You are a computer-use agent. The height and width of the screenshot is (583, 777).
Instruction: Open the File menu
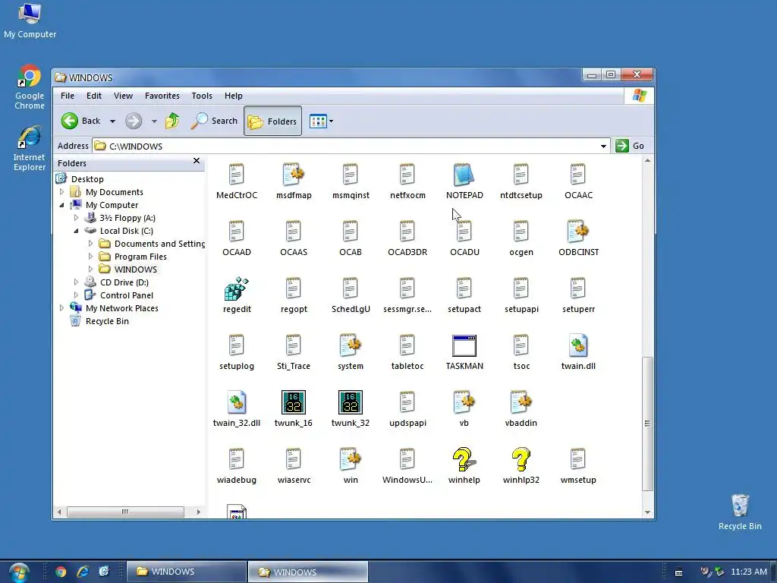[x=68, y=96]
